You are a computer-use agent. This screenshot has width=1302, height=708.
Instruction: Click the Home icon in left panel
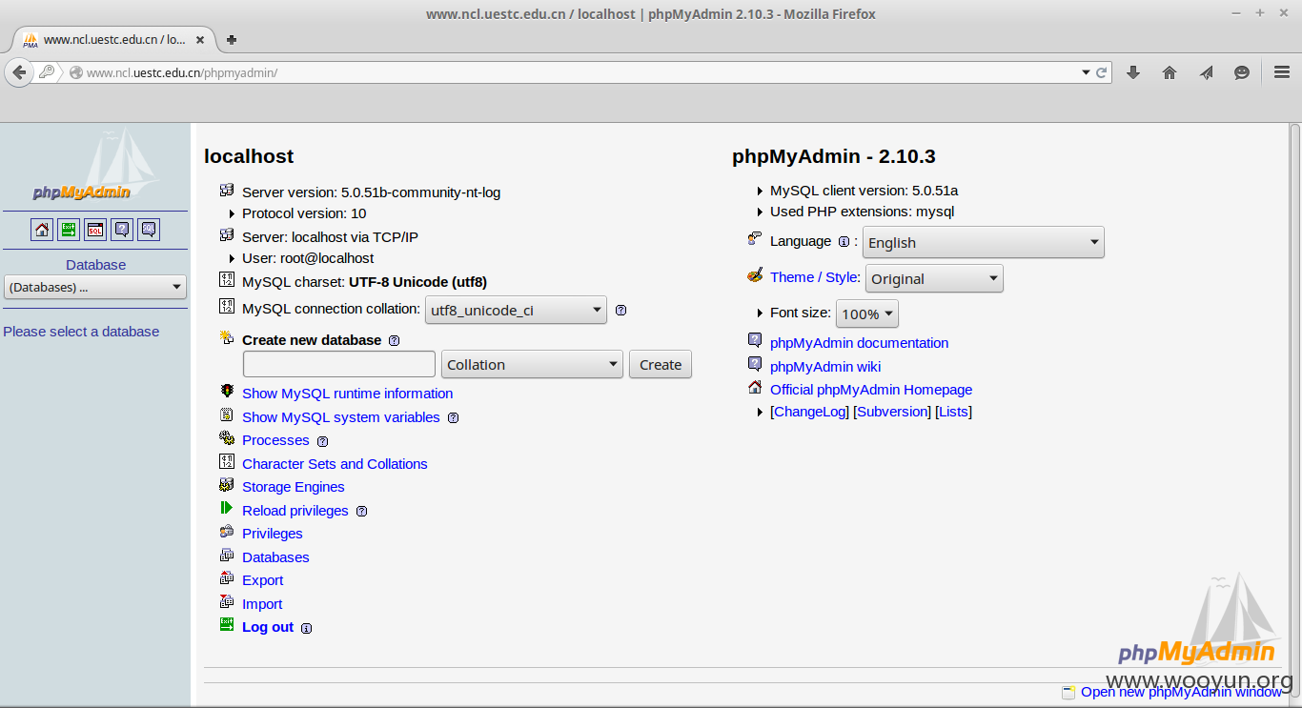(42, 230)
